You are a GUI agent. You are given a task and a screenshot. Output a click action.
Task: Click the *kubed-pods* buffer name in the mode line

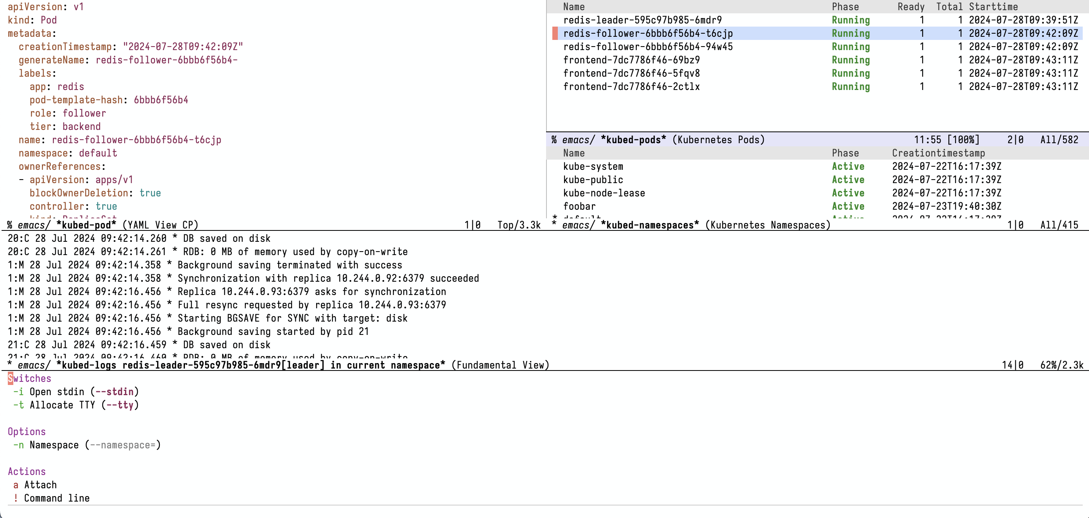coord(633,140)
